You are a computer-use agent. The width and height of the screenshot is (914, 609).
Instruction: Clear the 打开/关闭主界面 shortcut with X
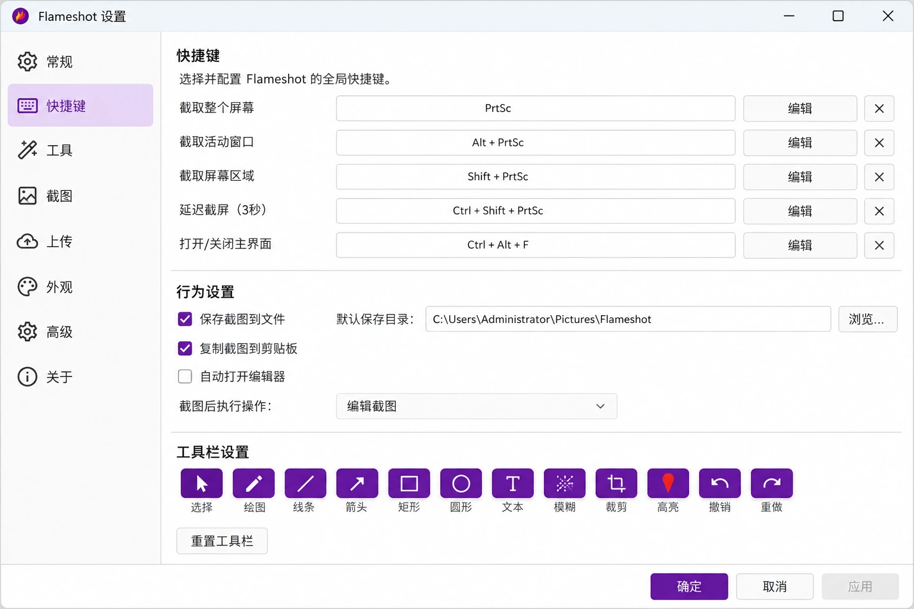point(879,245)
